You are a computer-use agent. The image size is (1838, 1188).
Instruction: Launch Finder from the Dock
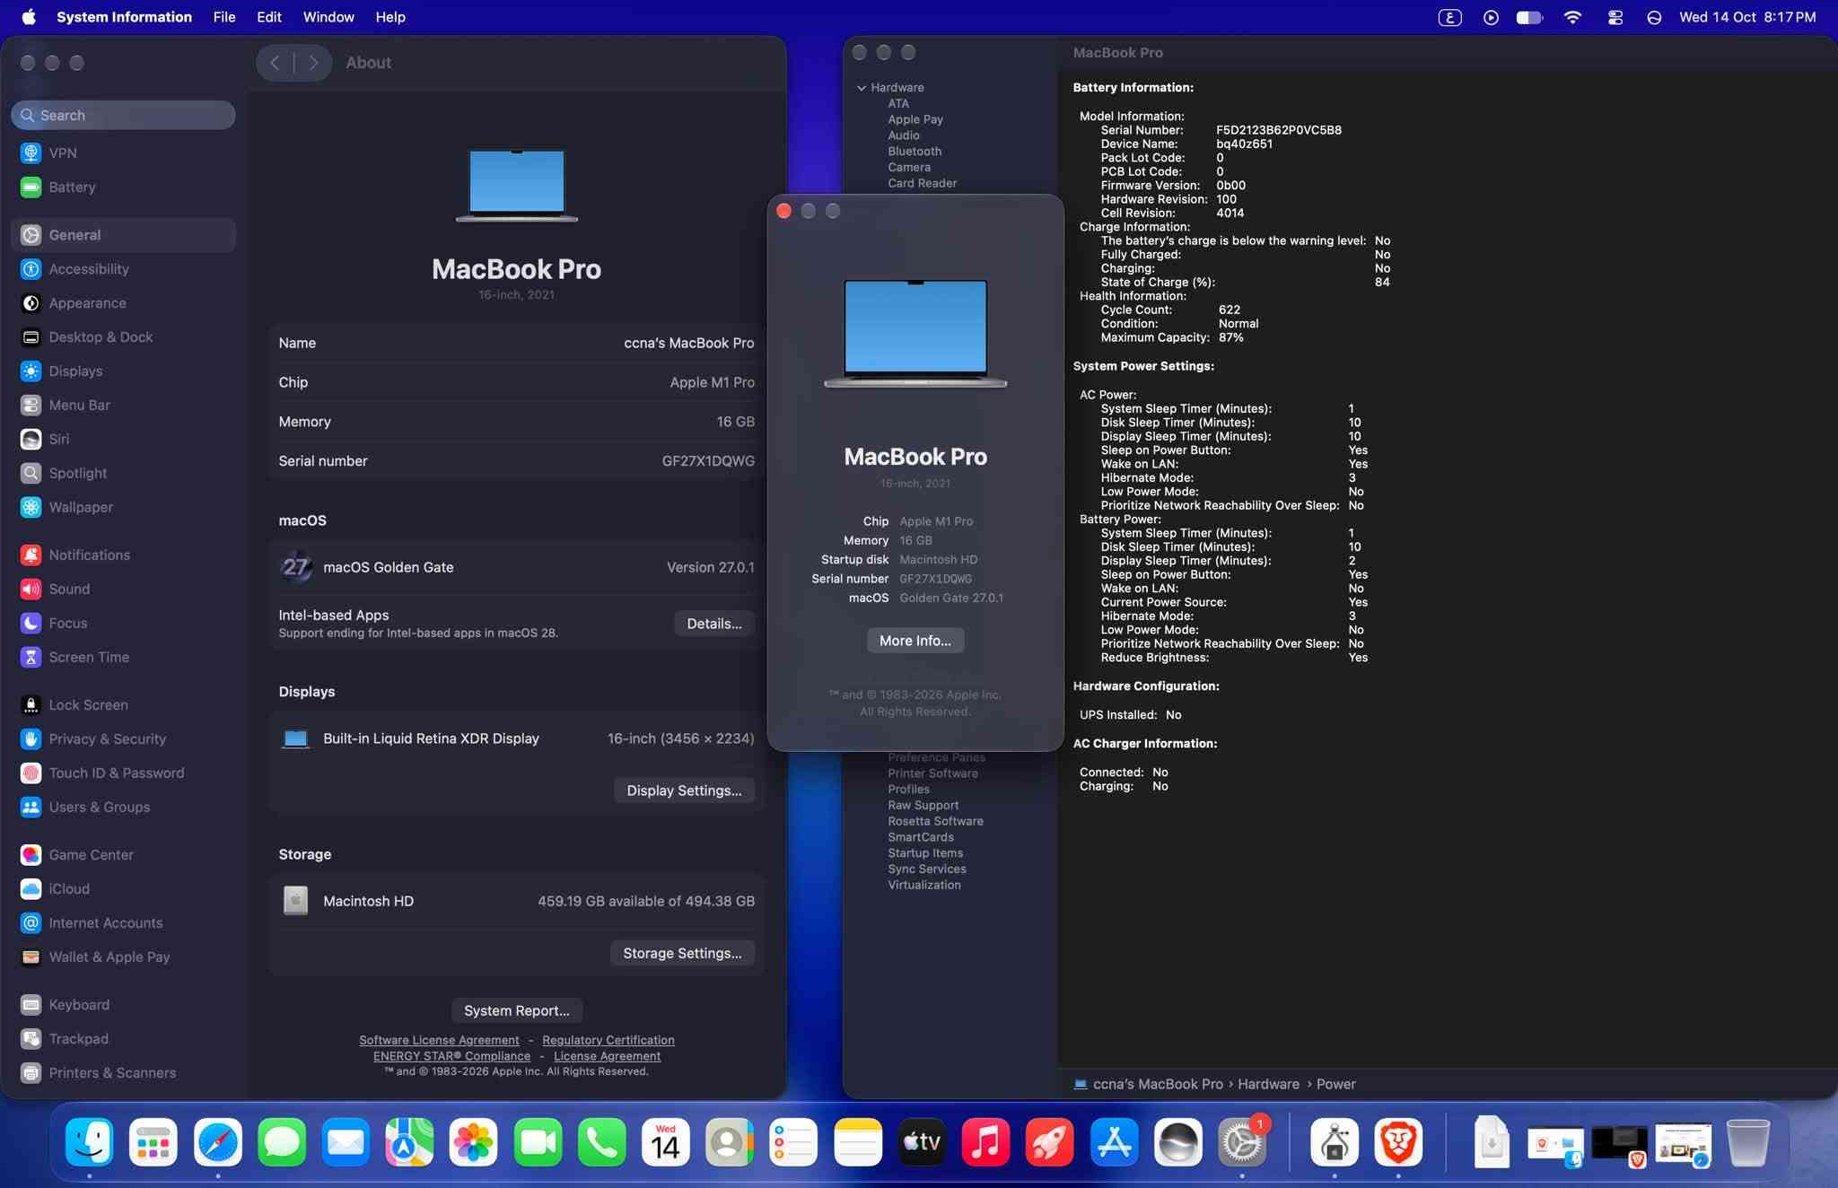89,1142
